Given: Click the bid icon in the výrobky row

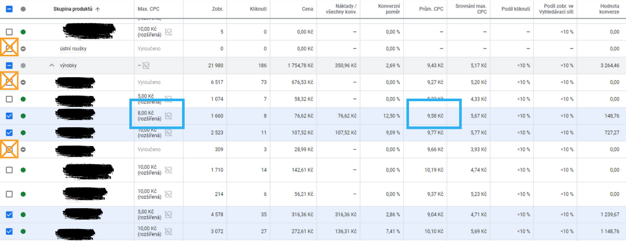Looking at the screenshot, I should [x=146, y=66].
